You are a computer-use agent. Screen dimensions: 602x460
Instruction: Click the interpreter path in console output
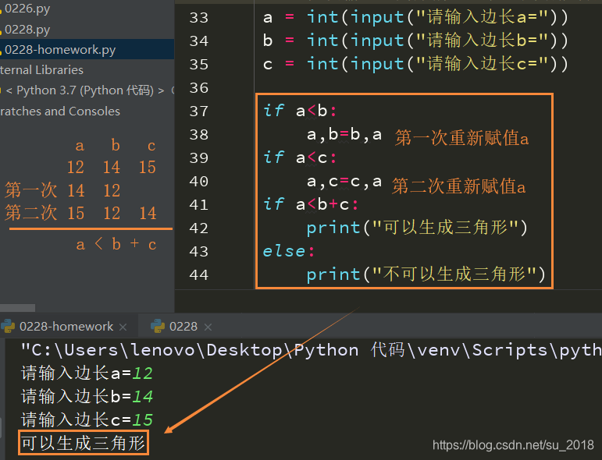point(311,350)
